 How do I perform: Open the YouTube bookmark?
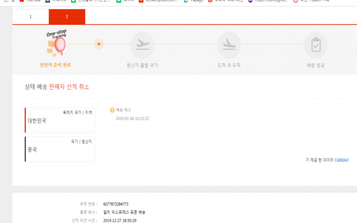tap(30, 1)
